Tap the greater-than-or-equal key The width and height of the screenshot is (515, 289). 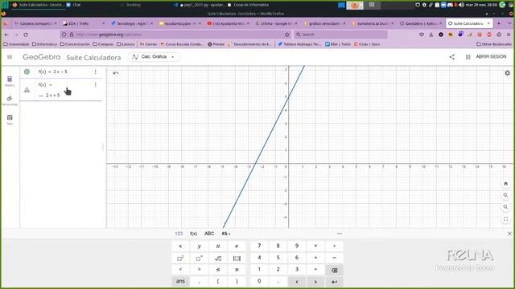(237, 270)
